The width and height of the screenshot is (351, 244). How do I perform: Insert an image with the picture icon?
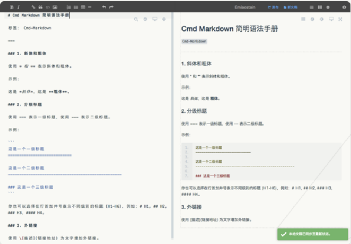55,7
